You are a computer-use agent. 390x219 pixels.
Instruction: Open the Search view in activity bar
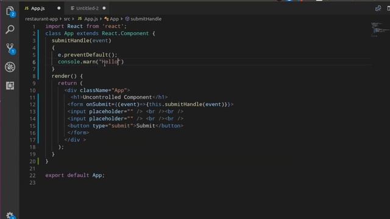10,30
